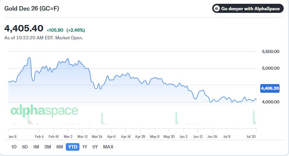Screen dimensions: 289x156
Task: Click the +105.80 price change
Action: point(55,30)
